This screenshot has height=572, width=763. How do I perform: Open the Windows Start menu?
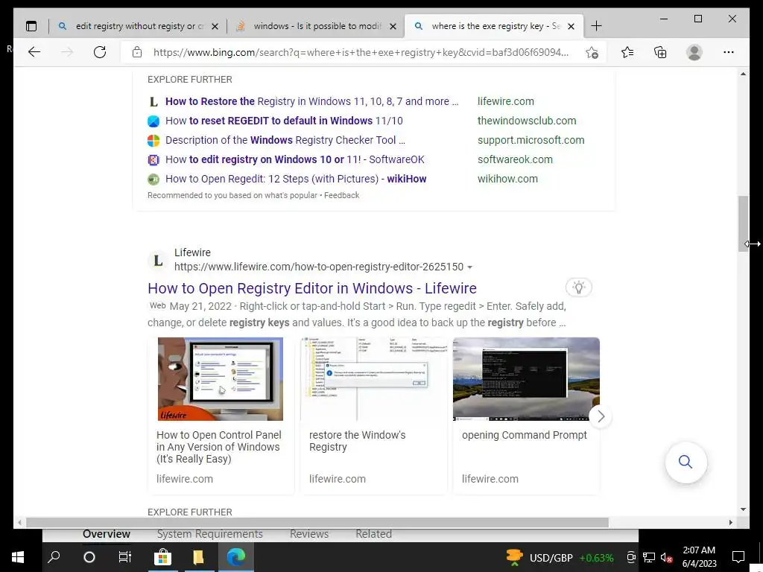point(18,557)
